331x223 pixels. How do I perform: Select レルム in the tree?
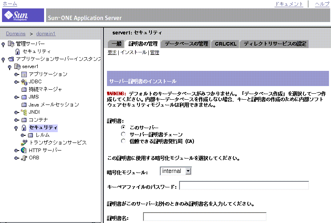tap(42, 135)
